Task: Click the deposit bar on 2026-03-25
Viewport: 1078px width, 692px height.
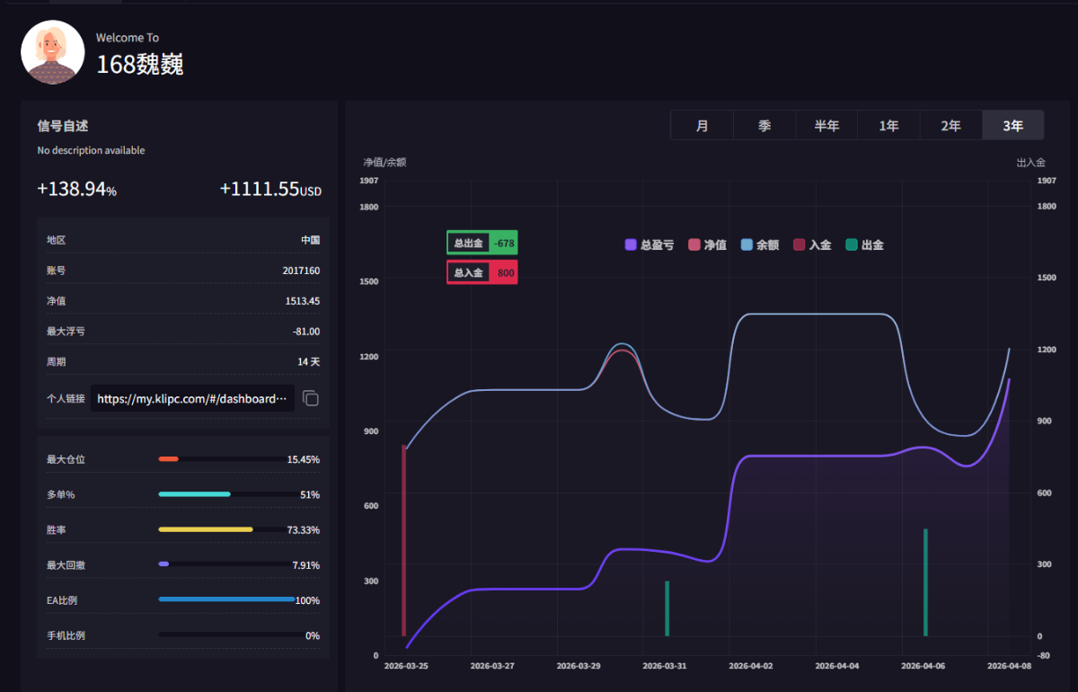Action: click(x=404, y=539)
